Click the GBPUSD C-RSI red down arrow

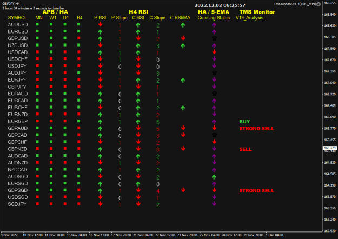(138, 38)
